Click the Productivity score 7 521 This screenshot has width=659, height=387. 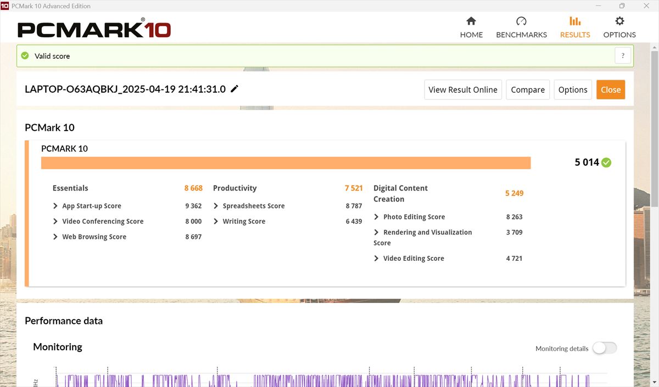point(354,188)
